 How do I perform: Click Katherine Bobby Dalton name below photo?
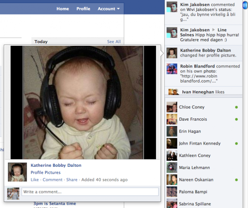(x=56, y=165)
